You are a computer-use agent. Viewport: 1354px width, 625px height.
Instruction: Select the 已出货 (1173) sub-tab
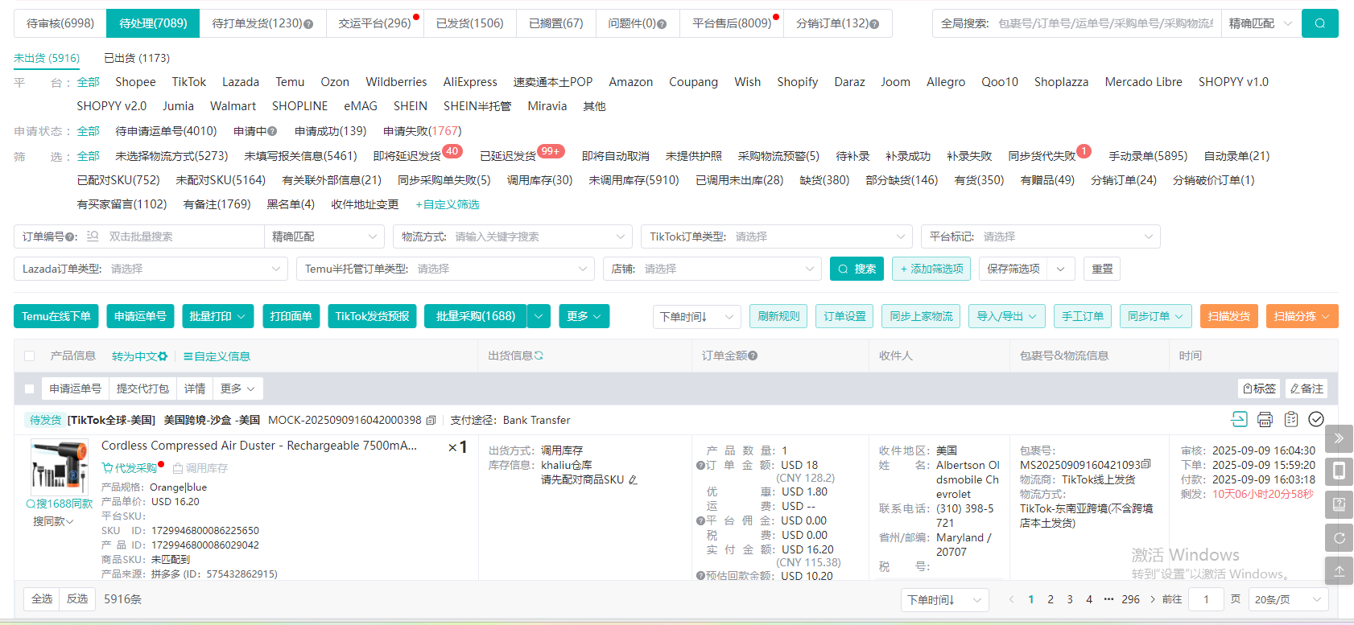[x=137, y=58]
